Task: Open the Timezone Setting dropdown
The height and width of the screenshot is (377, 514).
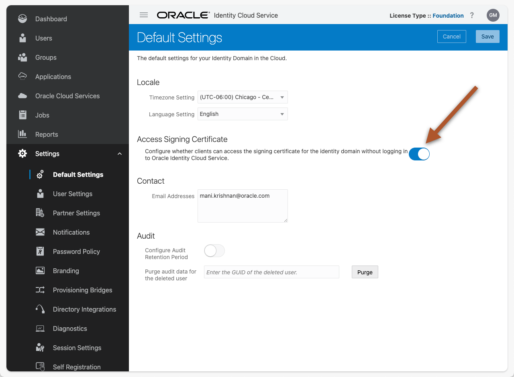Action: tap(243, 97)
